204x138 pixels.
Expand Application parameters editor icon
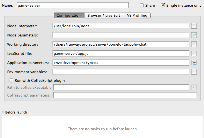click(x=194, y=63)
